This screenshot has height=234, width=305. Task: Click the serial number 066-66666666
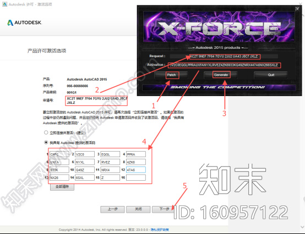[x=78, y=86]
